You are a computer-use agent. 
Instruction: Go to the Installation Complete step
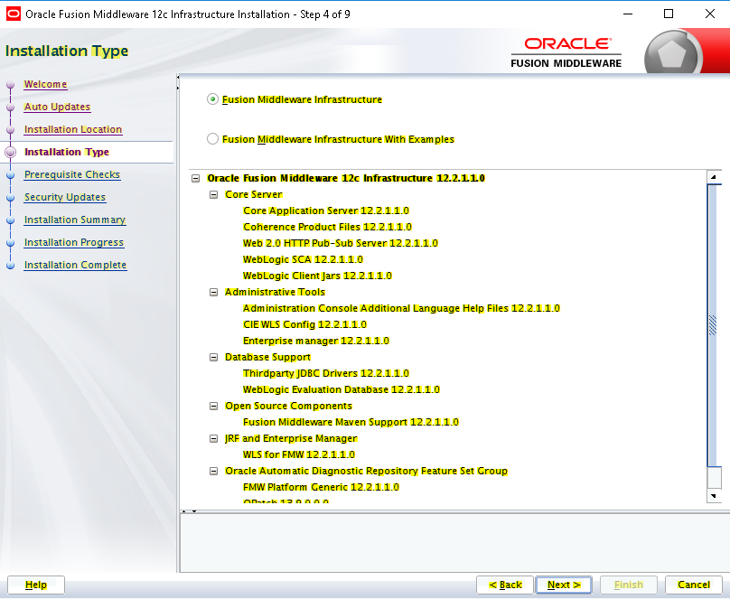coord(75,265)
